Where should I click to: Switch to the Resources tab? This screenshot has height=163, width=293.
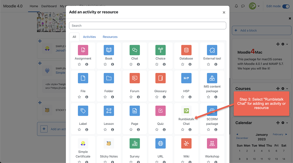tap(110, 37)
